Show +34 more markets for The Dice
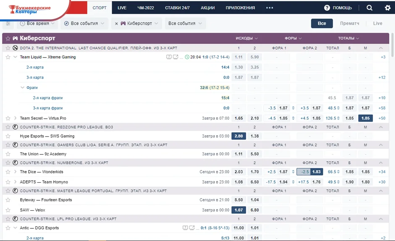 (382, 172)
